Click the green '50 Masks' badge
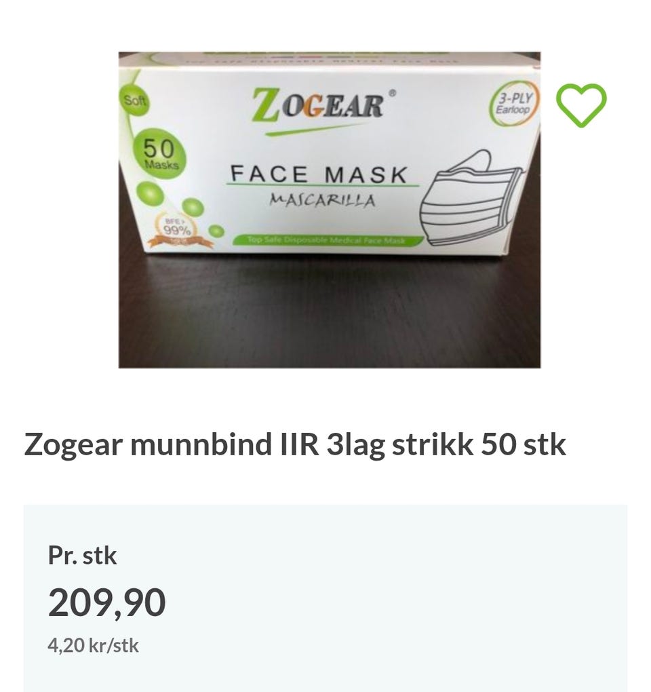The height and width of the screenshot is (692, 651). [x=158, y=153]
